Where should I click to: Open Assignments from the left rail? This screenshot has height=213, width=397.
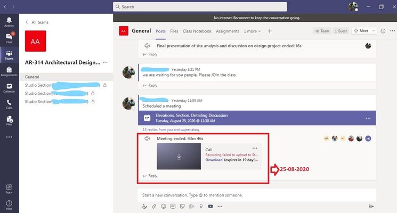coord(9,71)
